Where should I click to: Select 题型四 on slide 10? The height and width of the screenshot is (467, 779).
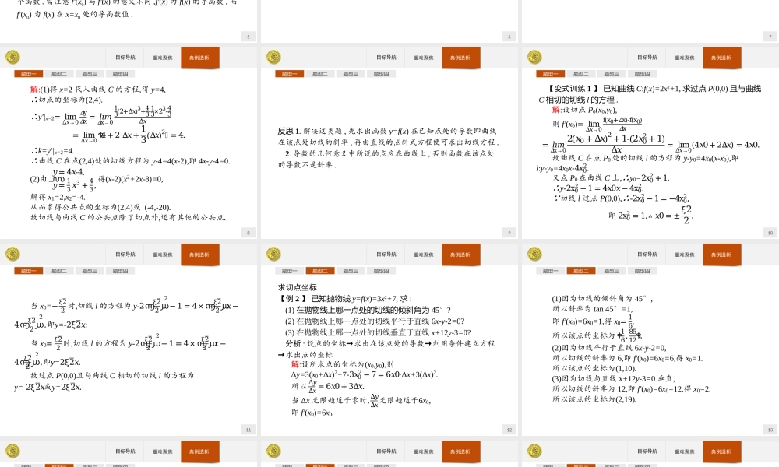(641, 73)
